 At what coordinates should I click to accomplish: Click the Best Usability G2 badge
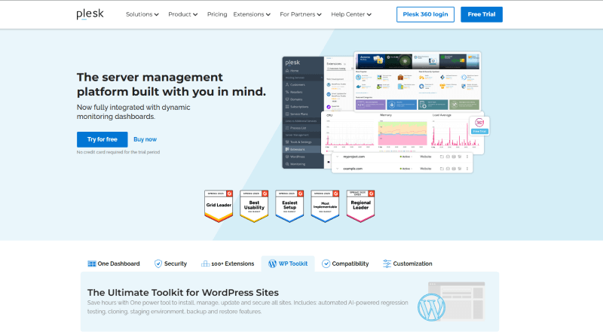coord(254,206)
